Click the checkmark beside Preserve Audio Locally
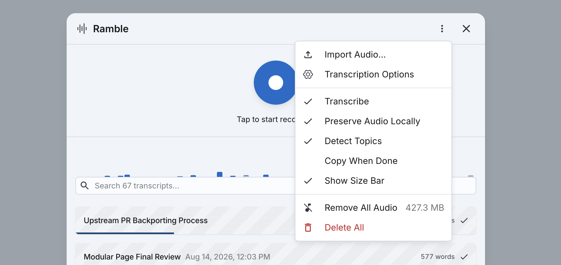 pos(308,121)
